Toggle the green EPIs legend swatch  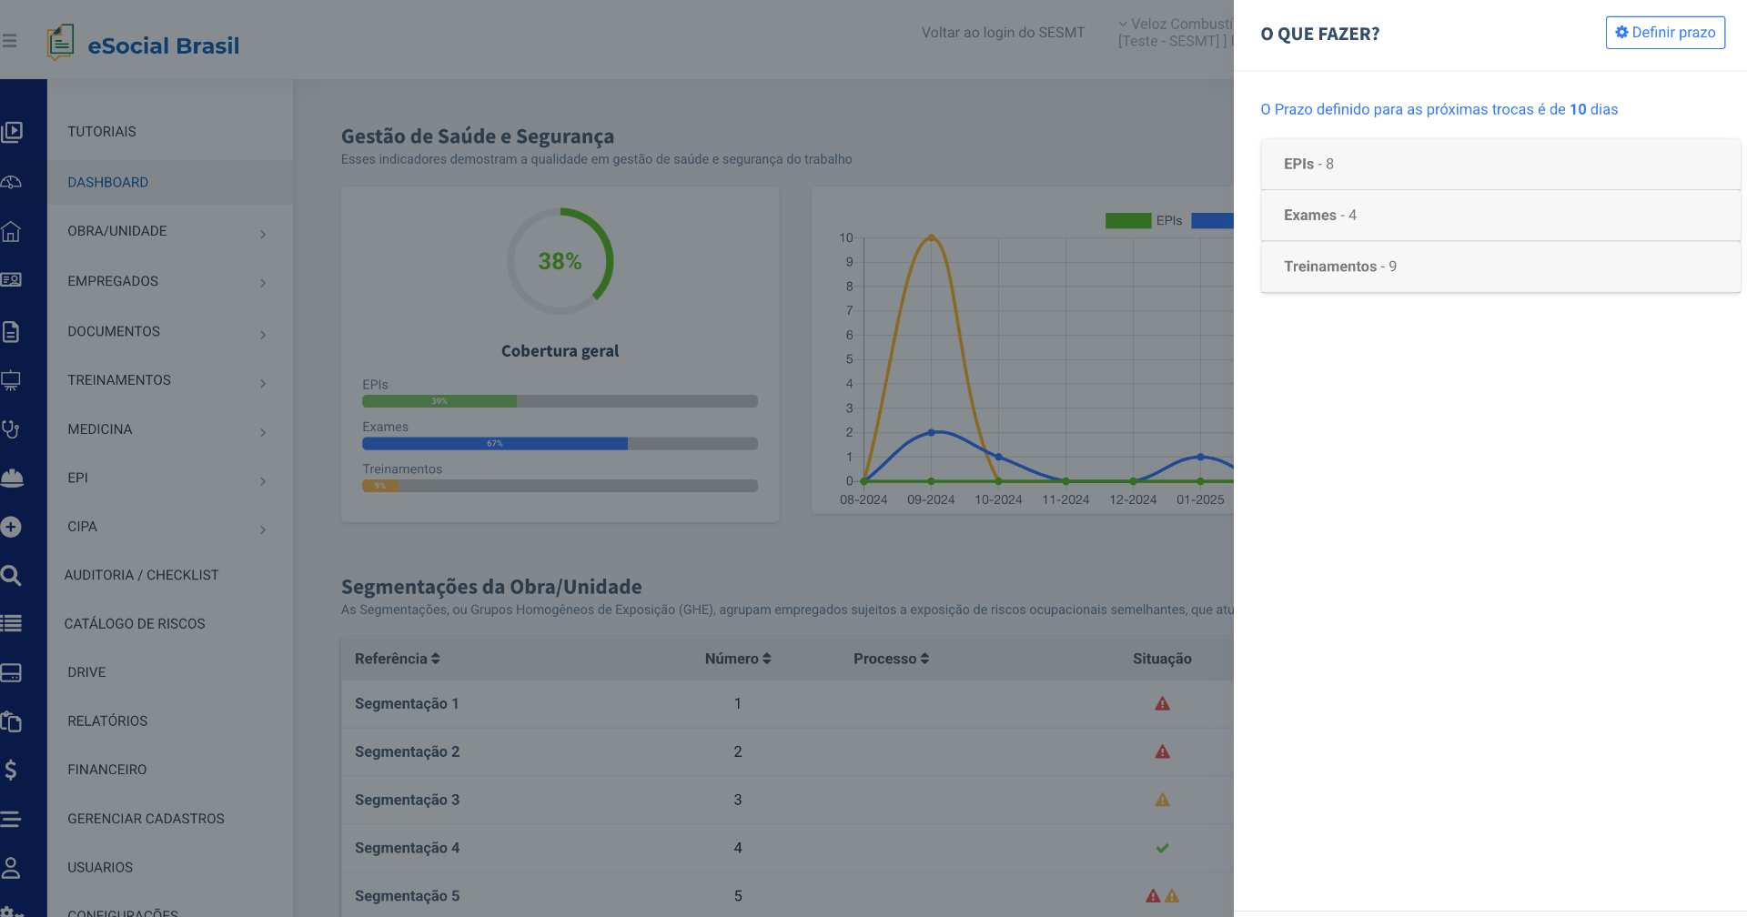click(1127, 221)
